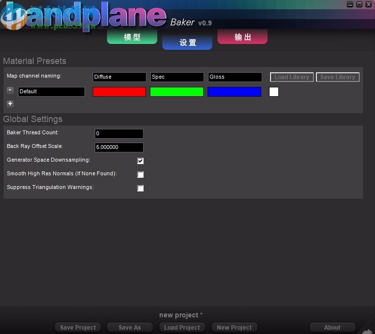Screen dimensions: 375x334
Task: Click the 'Suppress Triangulation Warnings:' label
Action: [50, 187]
